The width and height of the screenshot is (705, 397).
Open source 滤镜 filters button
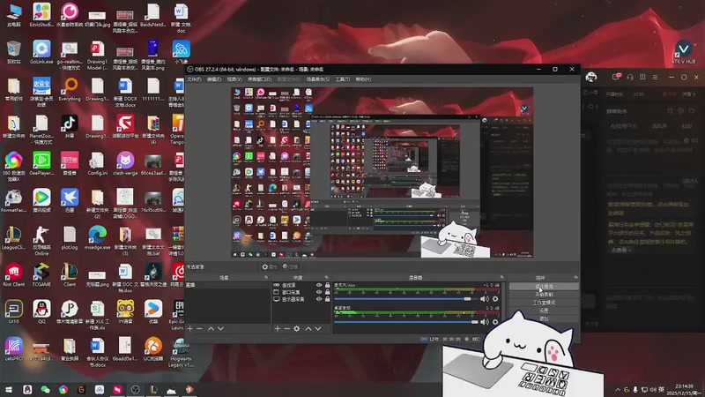click(x=293, y=267)
